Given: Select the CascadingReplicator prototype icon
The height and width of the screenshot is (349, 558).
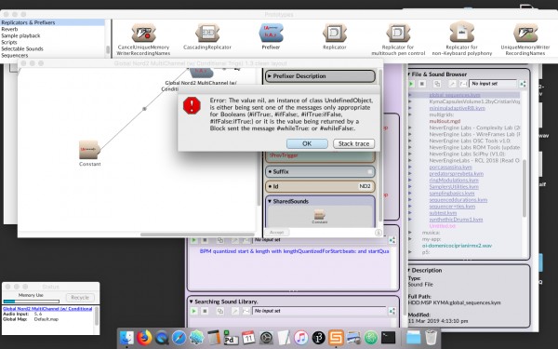Looking at the screenshot, I should [207, 34].
